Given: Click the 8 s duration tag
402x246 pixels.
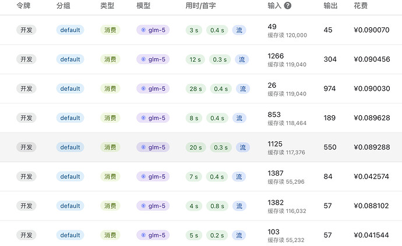Looking at the screenshot, I should click(194, 118).
